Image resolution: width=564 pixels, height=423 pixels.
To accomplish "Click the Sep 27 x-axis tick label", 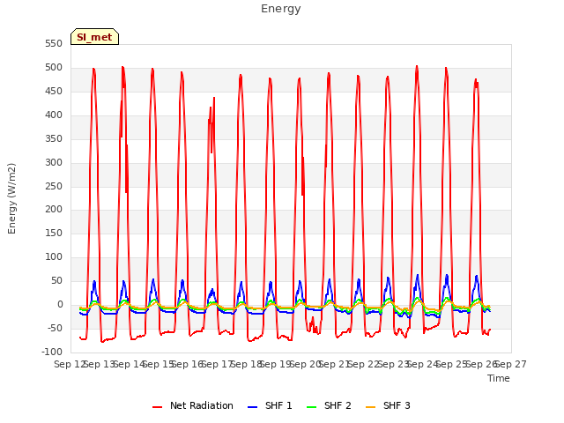I will tap(511, 364).
